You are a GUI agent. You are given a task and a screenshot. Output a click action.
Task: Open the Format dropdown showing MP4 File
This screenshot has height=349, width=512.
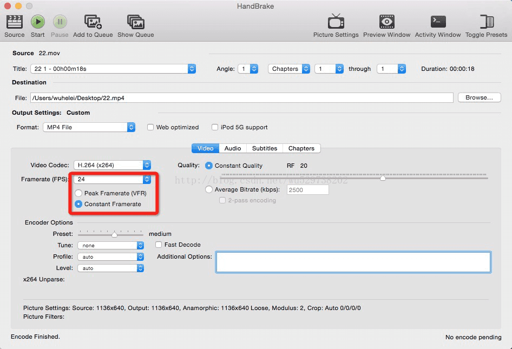tap(89, 127)
